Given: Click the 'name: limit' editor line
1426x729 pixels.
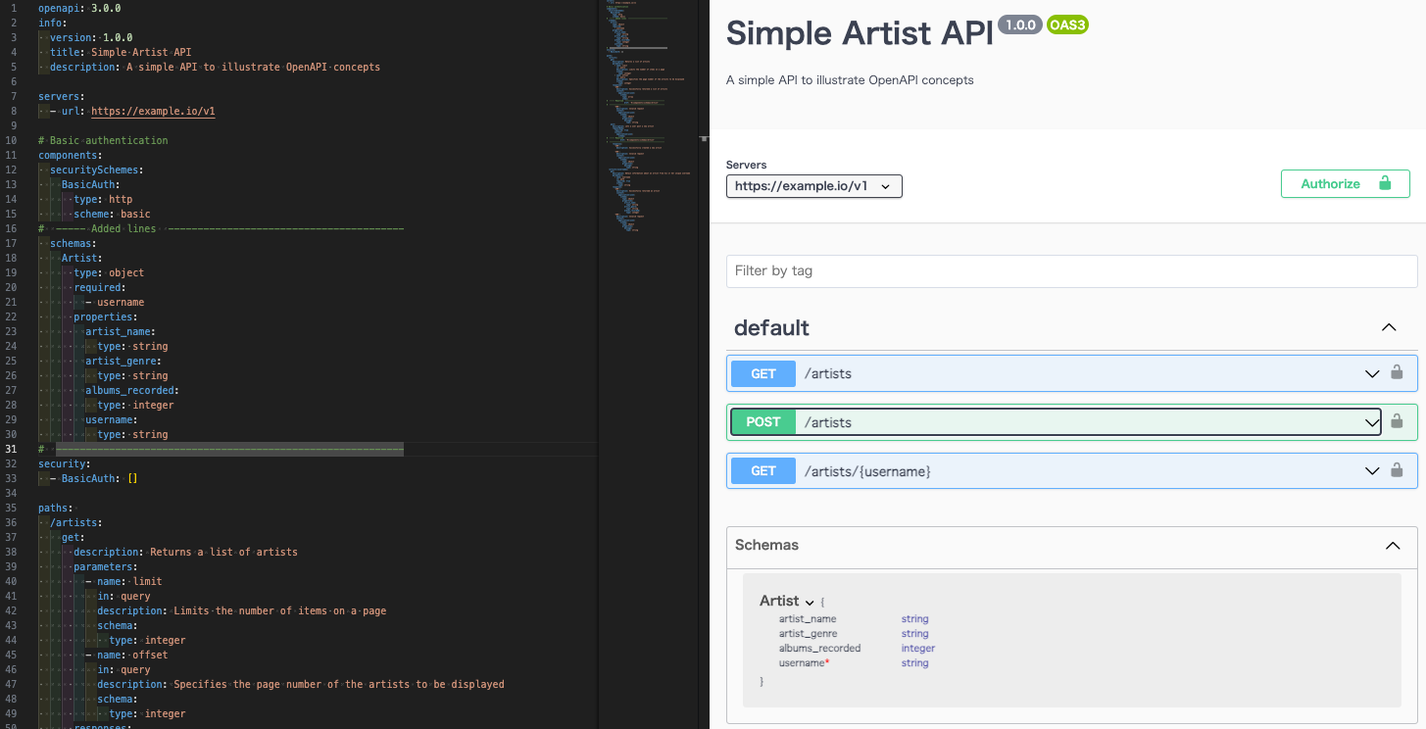Looking at the screenshot, I should coord(123,581).
